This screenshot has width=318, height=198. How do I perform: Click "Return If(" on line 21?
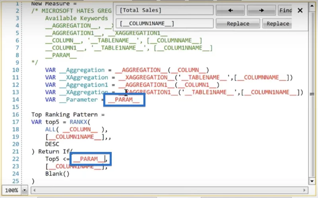[x=56, y=152]
